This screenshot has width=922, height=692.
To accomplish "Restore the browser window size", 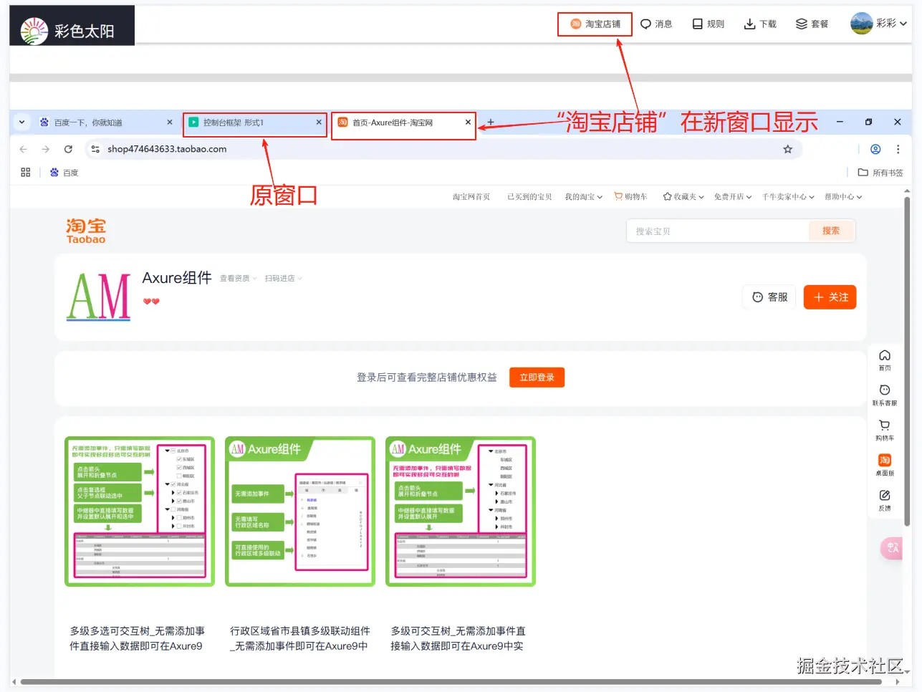I will click(868, 122).
